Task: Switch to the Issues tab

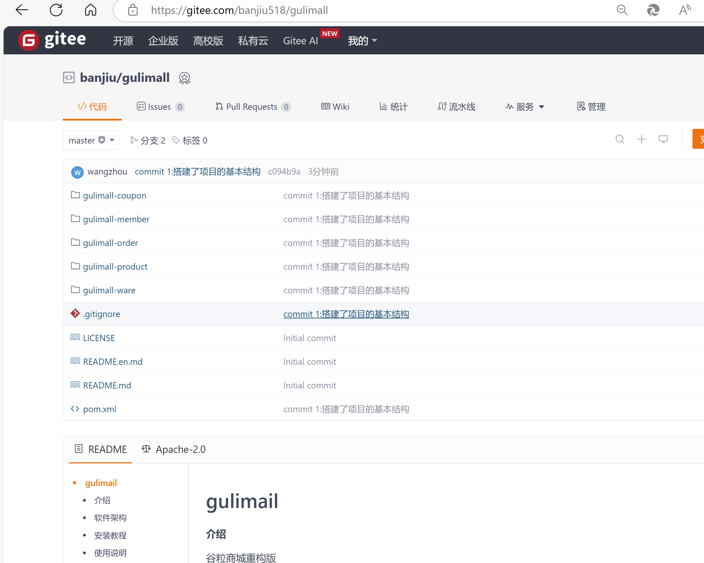Action: 160,107
